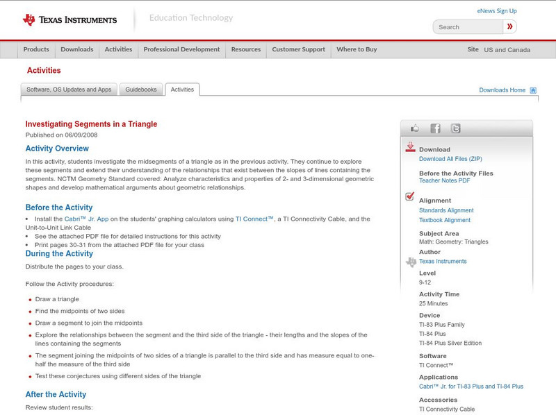
Task: Click the thumbs-up like icon
Action: [x=414, y=128]
